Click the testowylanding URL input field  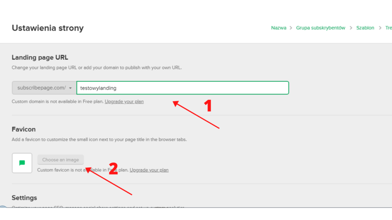(x=182, y=87)
